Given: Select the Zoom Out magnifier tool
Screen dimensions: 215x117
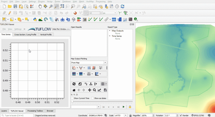Looking at the screenshot, I should (56, 6).
